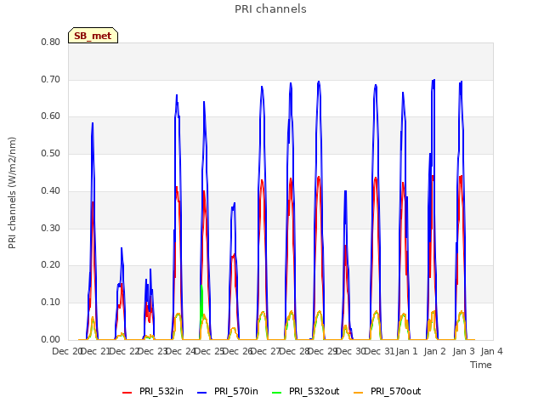Click the Jan 2 x-axis label

pos(435,351)
